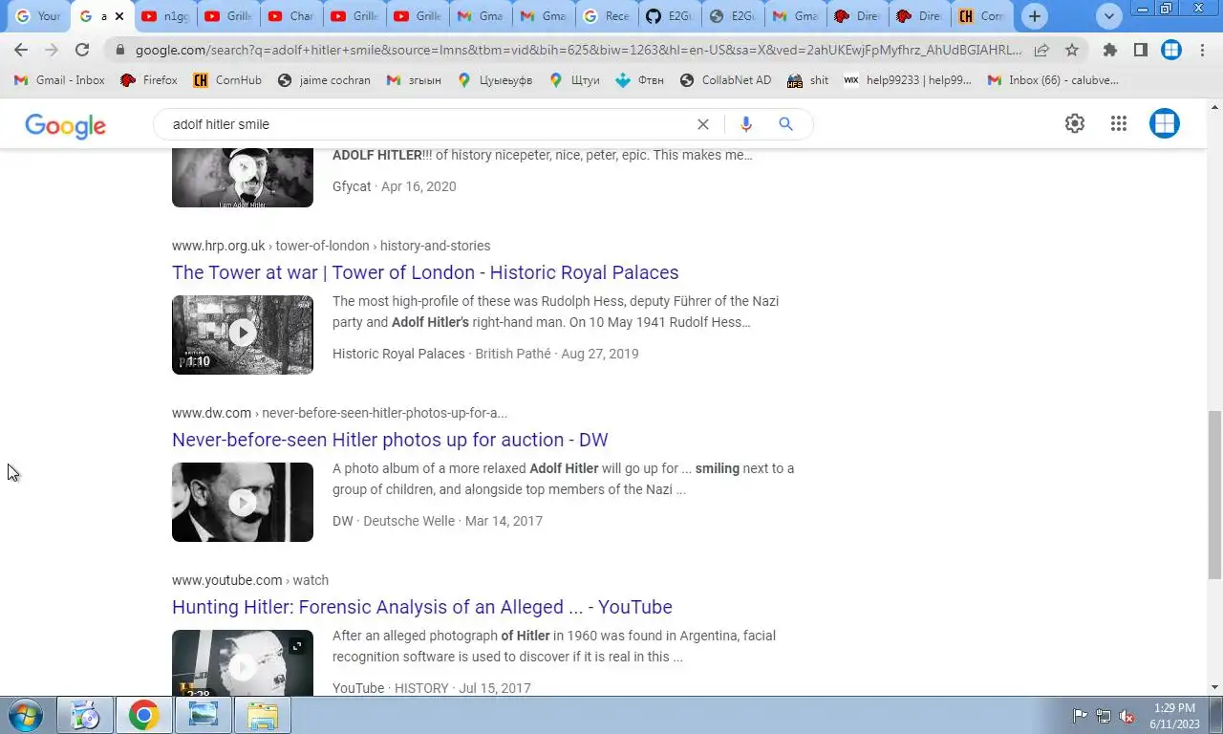Open the Фтвн bookmark
Viewport: 1223px width, 734px height.
pyautogui.click(x=642, y=80)
